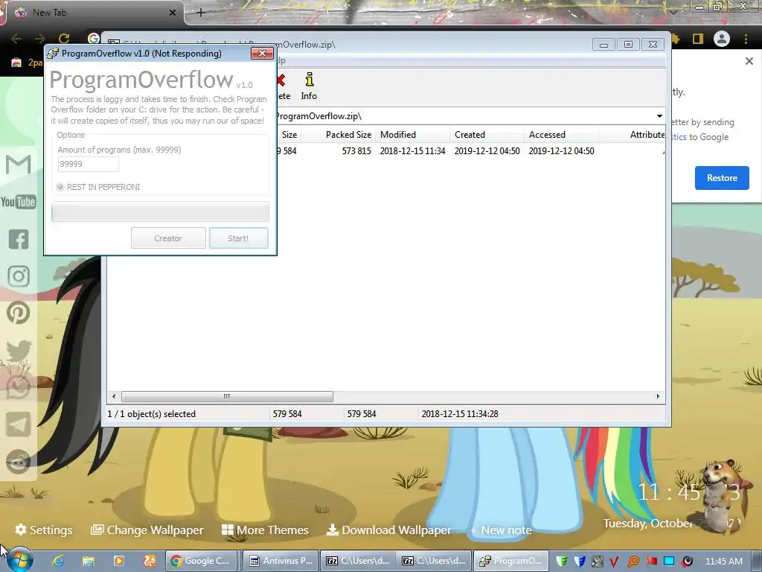Sort by Size column header
Image resolution: width=762 pixels, height=572 pixels.
(x=289, y=135)
